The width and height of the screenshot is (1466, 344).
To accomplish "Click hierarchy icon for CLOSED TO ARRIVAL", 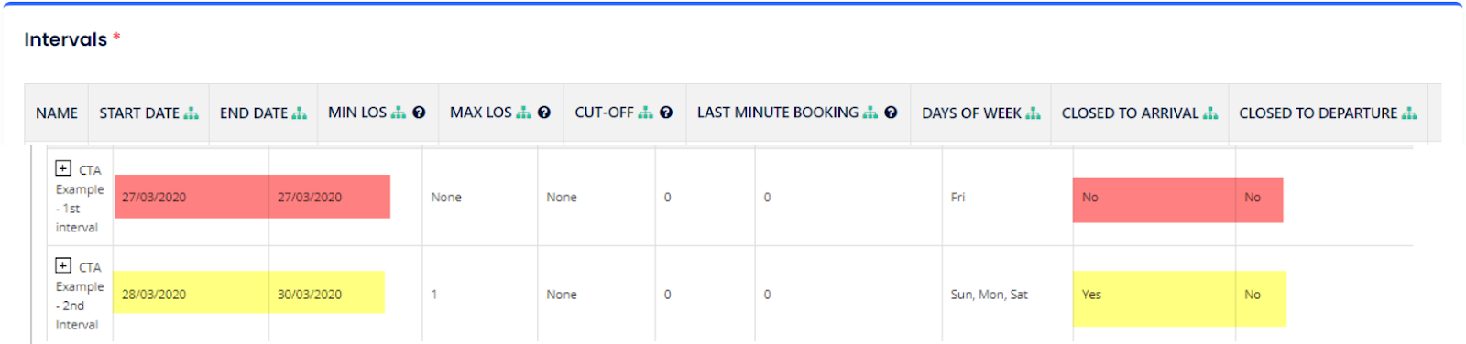I will (1210, 113).
